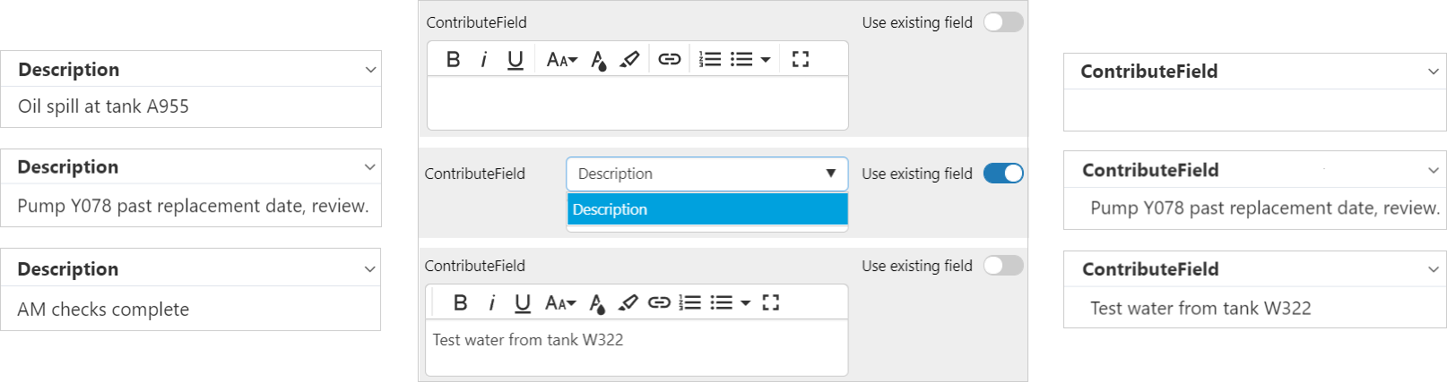Click ContributeField header above 'Test water from tank W322'
The height and width of the screenshot is (382, 1447).
click(x=1150, y=269)
